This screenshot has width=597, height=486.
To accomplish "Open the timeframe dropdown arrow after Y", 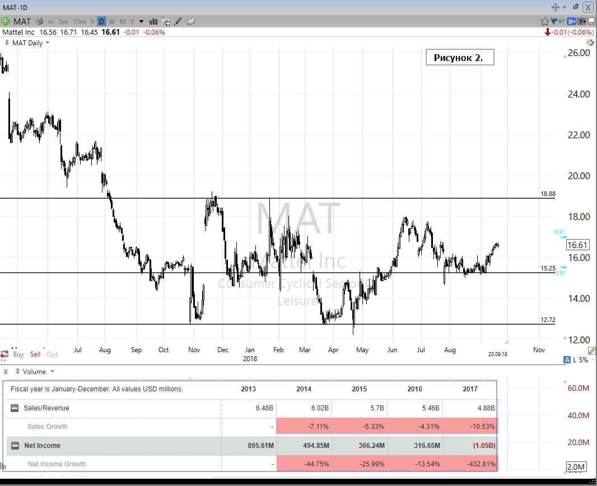I will click(x=141, y=21).
